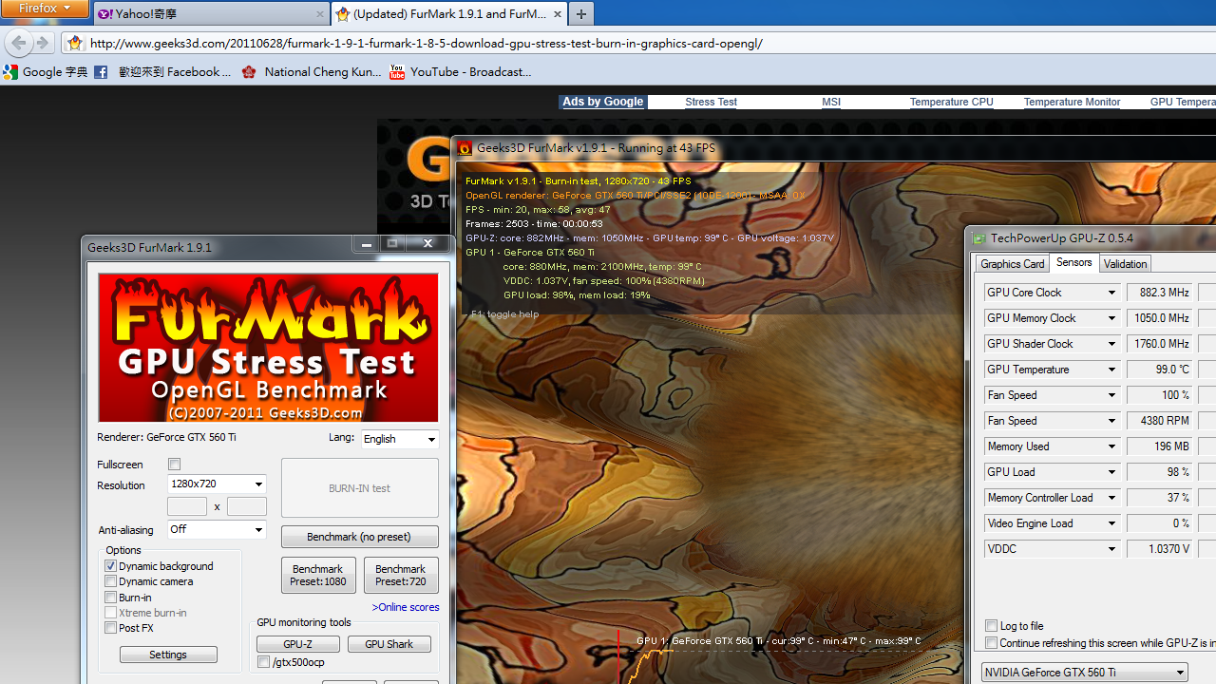Enable the Burn-in option

coord(110,598)
